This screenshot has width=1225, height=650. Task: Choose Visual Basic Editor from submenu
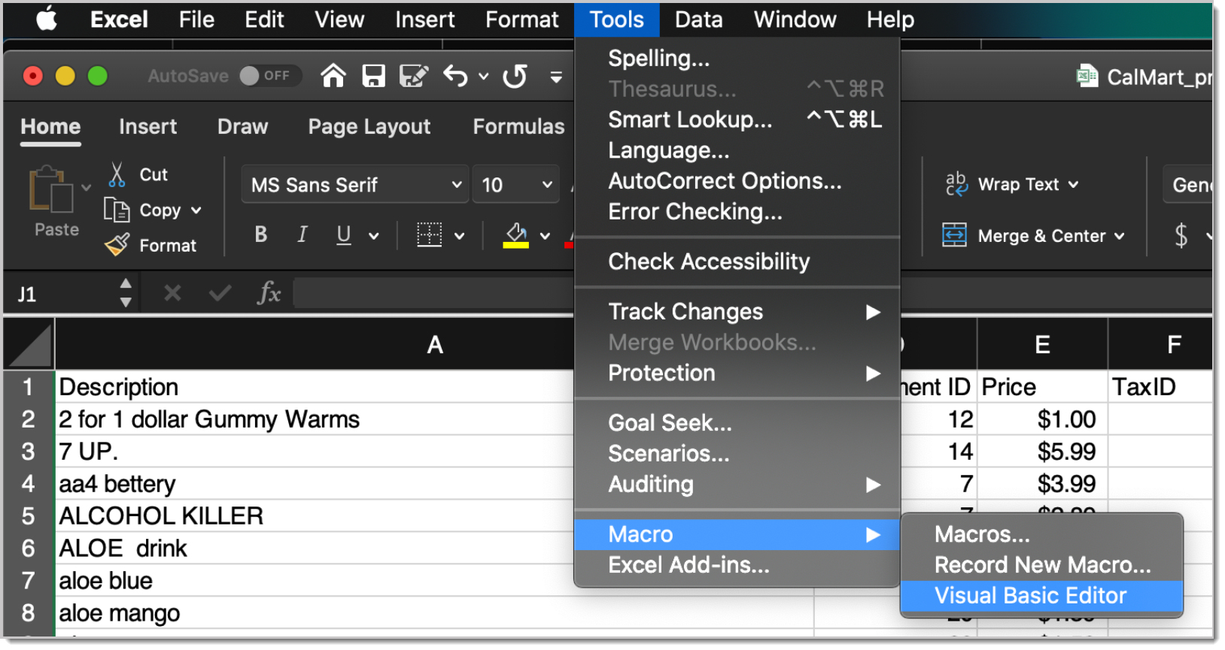tap(1041, 596)
